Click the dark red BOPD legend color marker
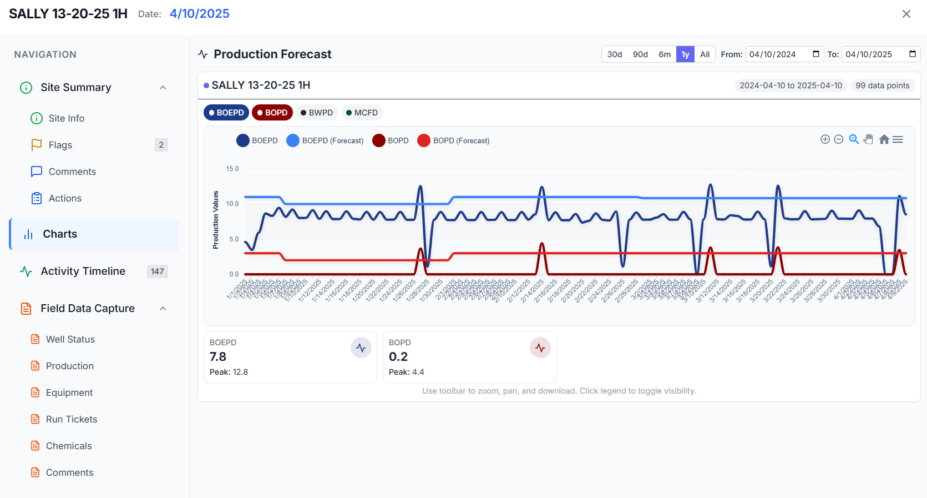The height and width of the screenshot is (498, 927). coord(377,140)
